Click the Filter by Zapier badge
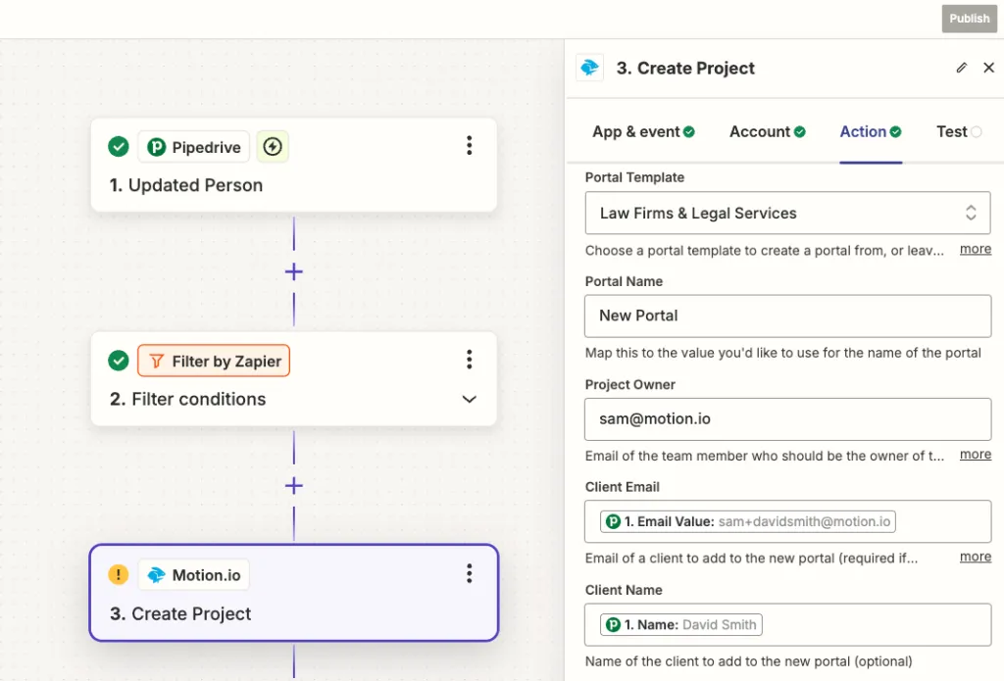This screenshot has width=1004, height=681. pos(214,361)
